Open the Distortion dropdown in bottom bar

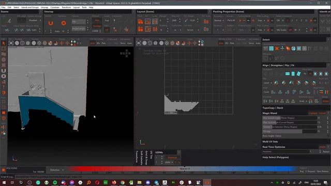click(x=56, y=170)
